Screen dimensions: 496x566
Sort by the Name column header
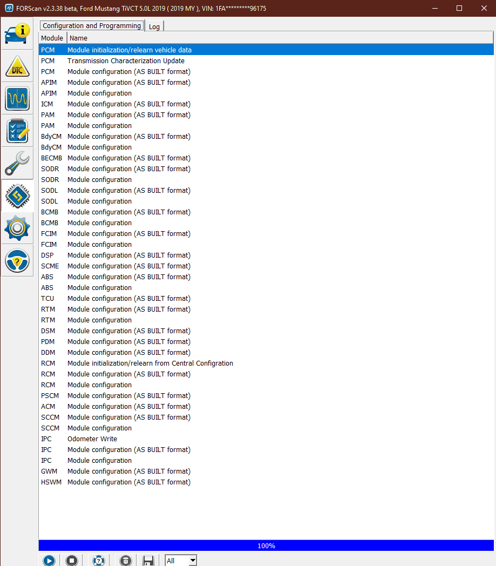280,38
